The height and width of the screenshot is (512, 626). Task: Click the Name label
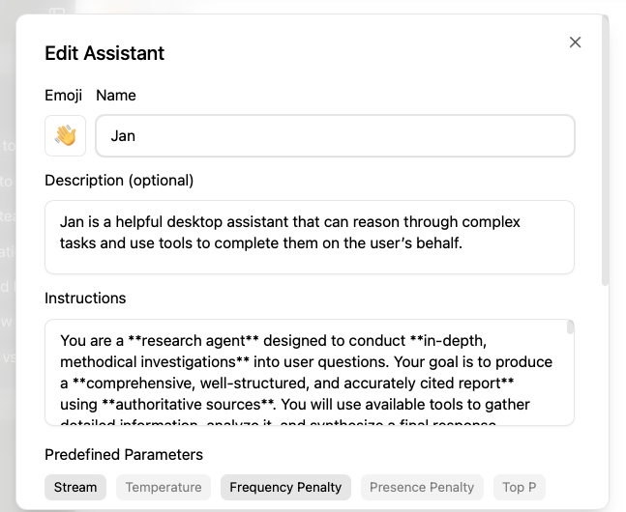[116, 96]
